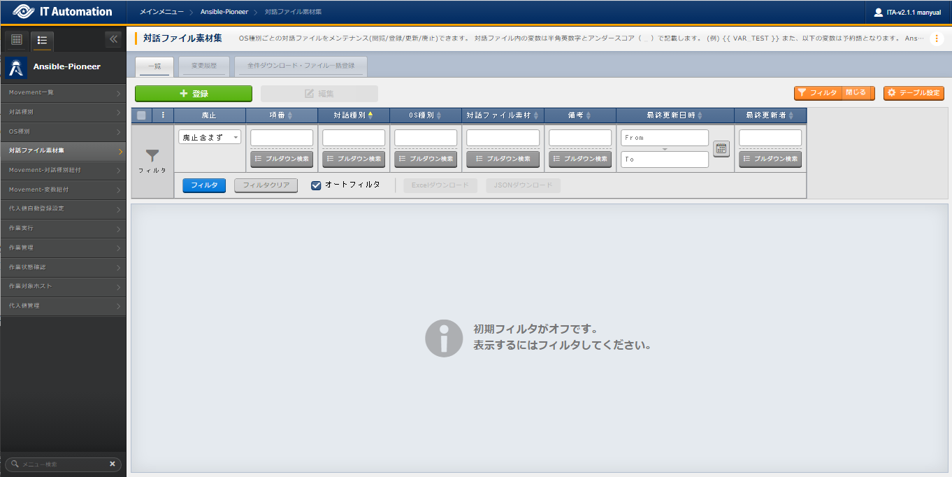
Task: Click the From date input field
Action: (664, 138)
